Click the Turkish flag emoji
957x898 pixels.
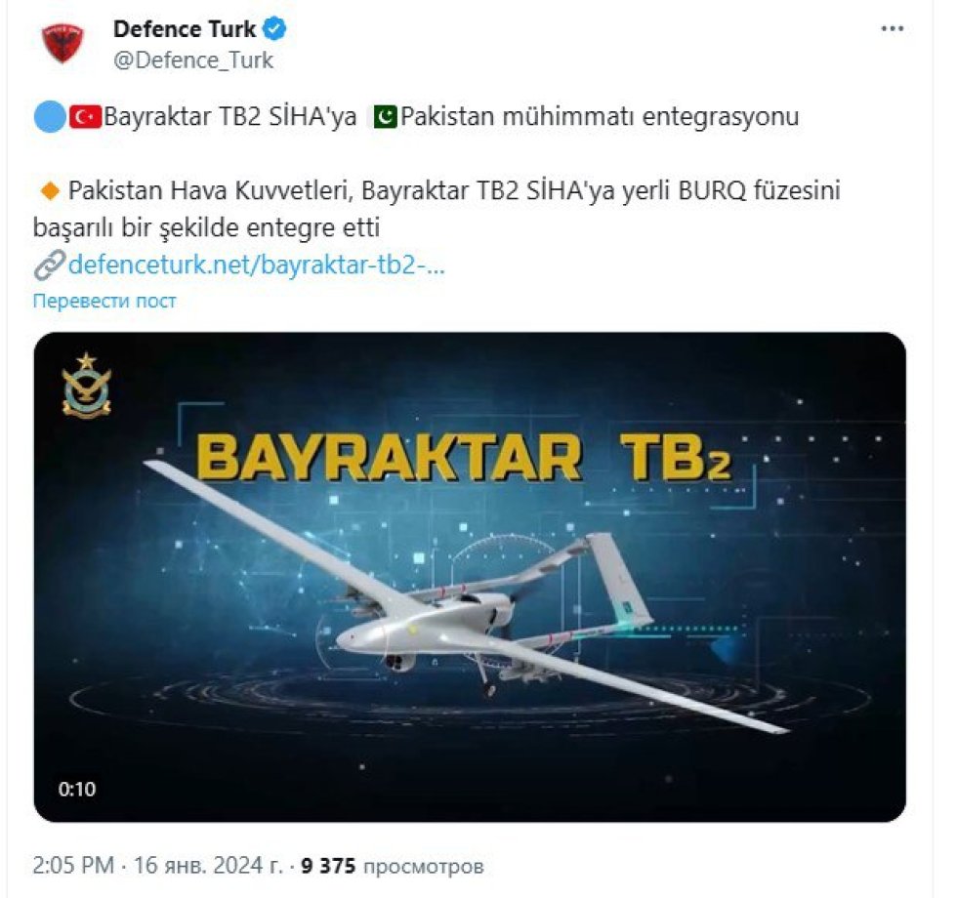[x=85, y=116]
